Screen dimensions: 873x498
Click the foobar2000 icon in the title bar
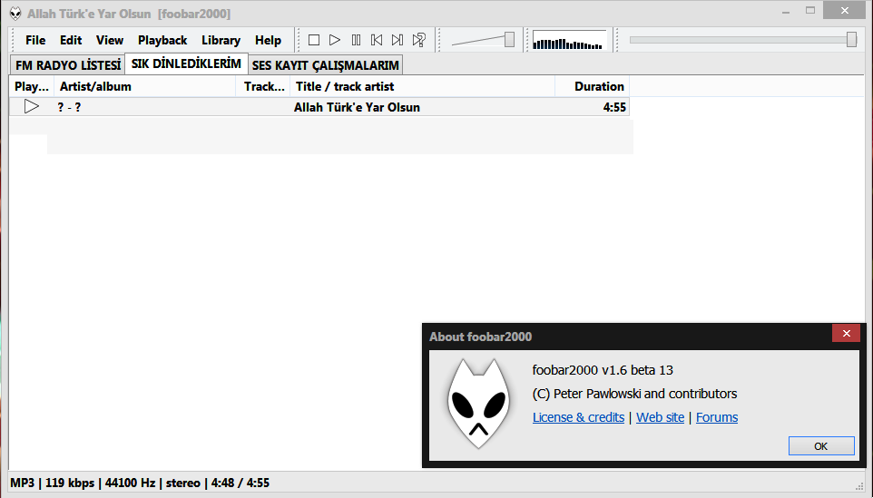[x=15, y=14]
